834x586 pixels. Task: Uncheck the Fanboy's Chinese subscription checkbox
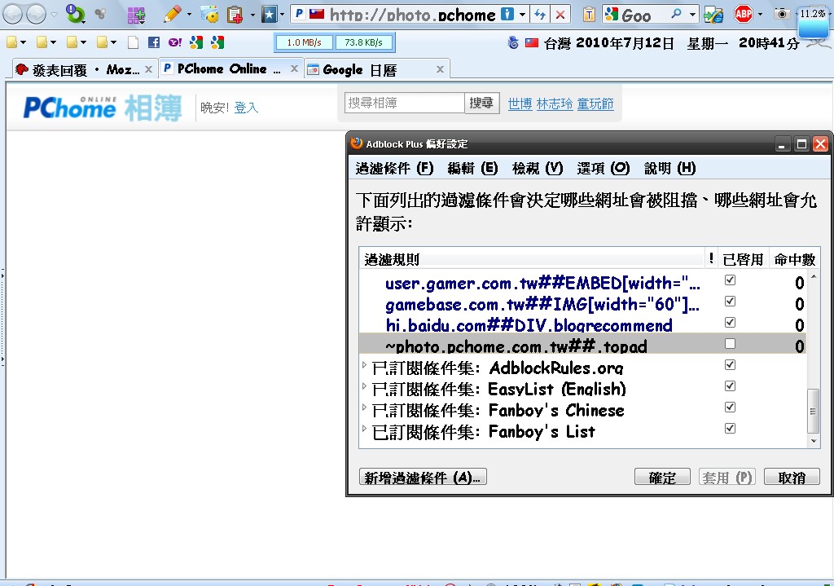point(730,408)
